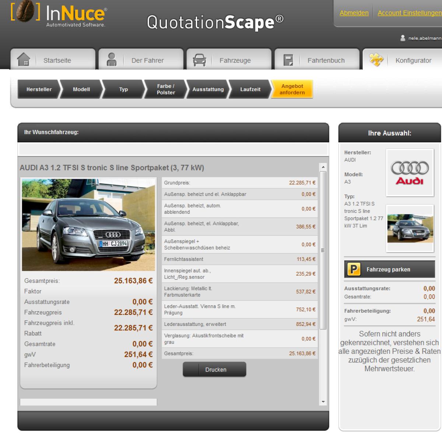Open Account Einstellungen link
The height and width of the screenshot is (444, 442).
(x=410, y=13)
